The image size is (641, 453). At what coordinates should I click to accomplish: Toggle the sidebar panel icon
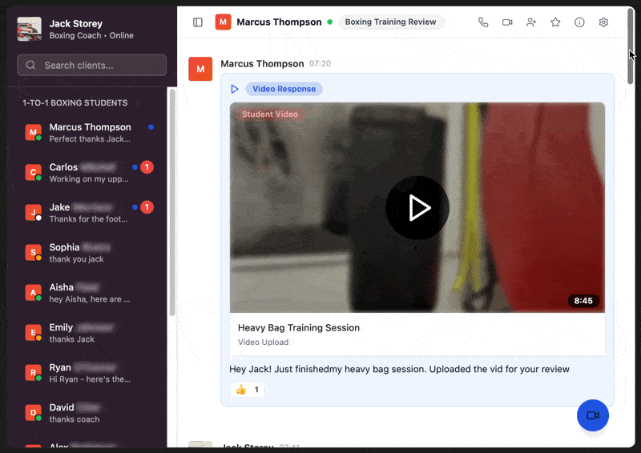coord(198,22)
